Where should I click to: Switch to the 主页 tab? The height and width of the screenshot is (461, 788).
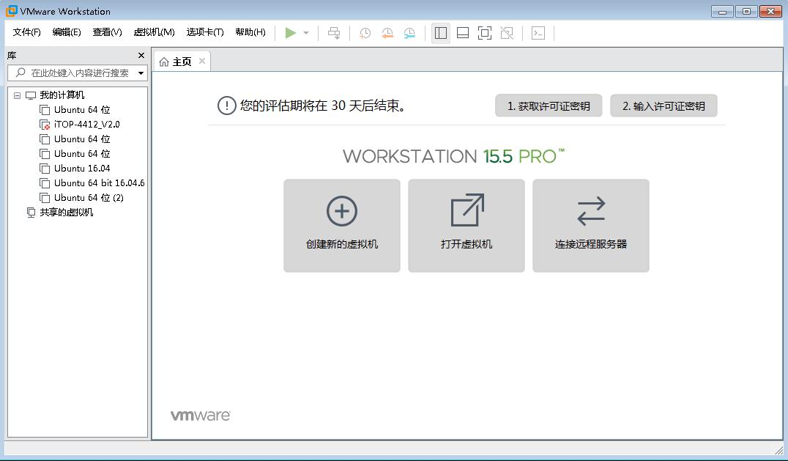pyautogui.click(x=180, y=62)
